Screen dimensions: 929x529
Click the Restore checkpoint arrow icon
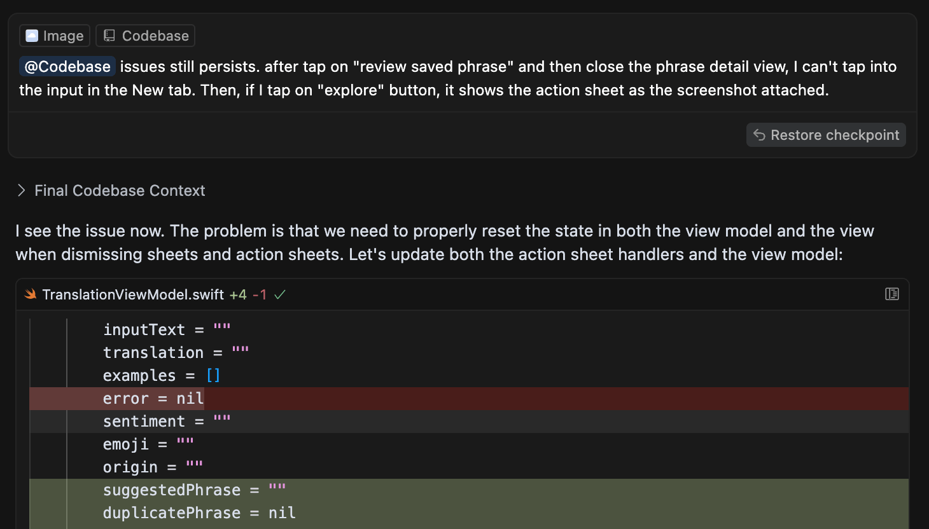pyautogui.click(x=759, y=135)
